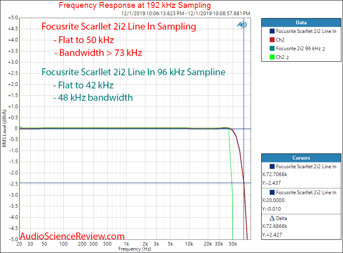Viewport: 343px width, 253px height.
Task: Click the navy swatch above X:20.0000
Action: point(272,193)
